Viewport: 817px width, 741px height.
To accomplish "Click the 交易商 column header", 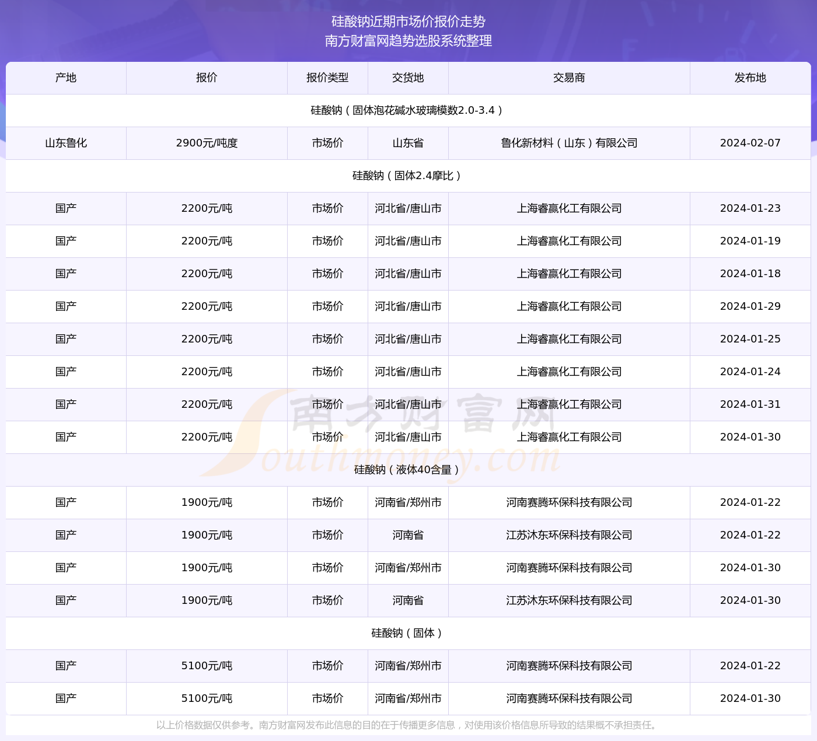I will point(569,78).
